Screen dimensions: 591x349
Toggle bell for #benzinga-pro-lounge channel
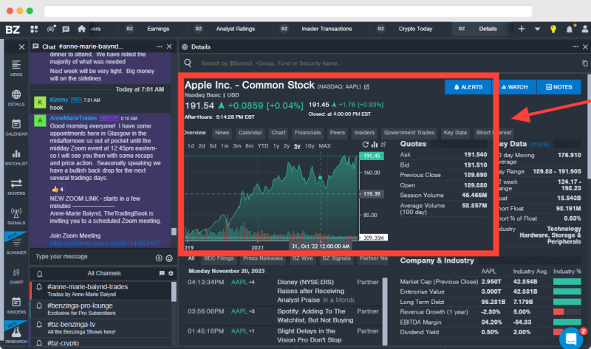pos(39,305)
